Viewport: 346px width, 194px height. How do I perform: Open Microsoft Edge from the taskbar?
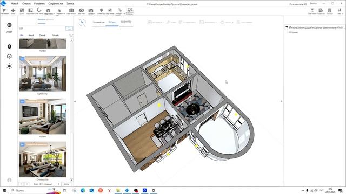tap(83, 190)
